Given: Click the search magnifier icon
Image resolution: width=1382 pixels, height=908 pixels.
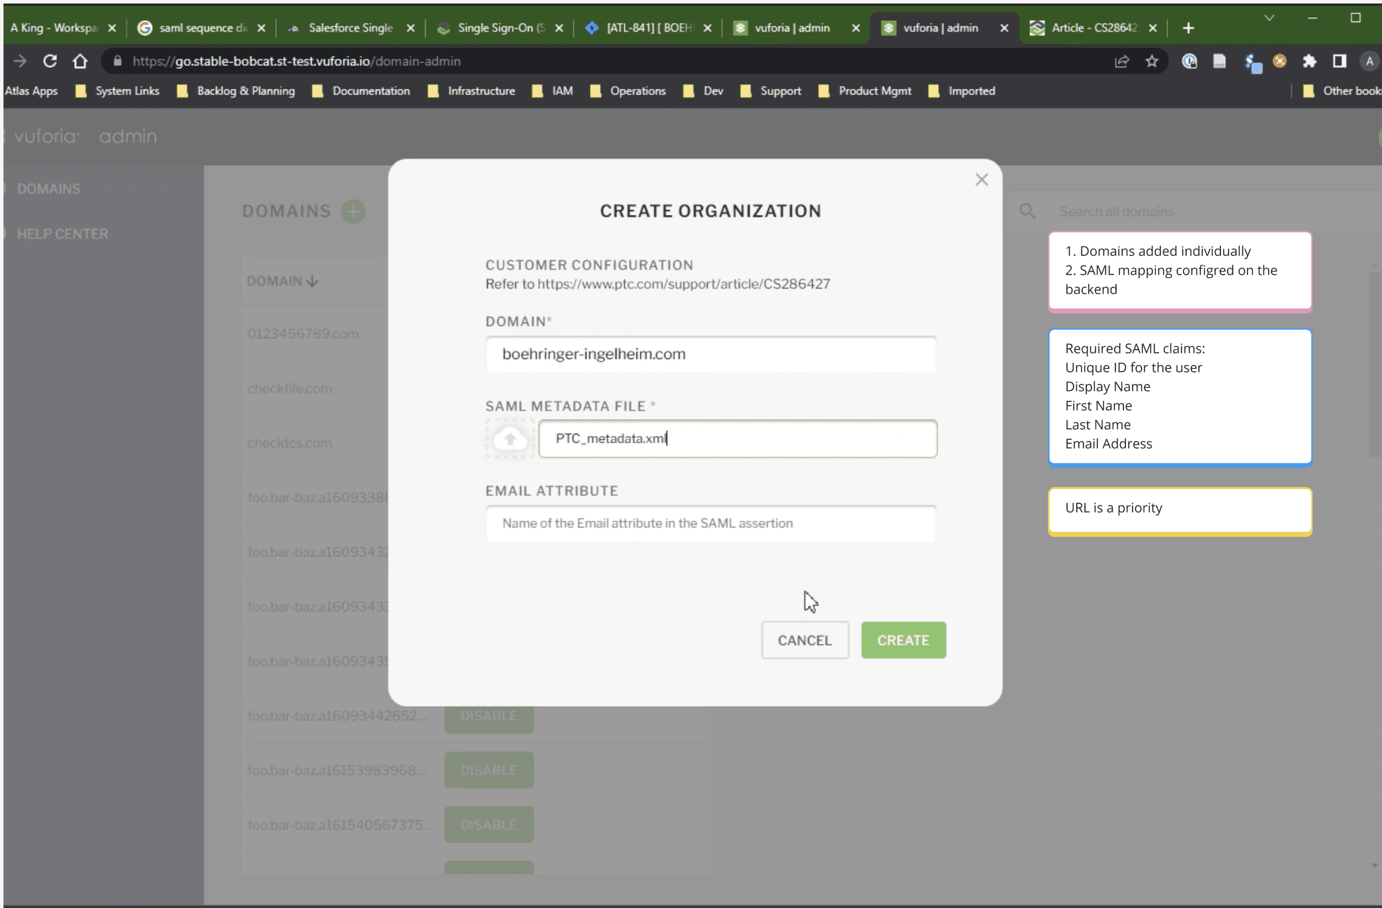Looking at the screenshot, I should point(1027,212).
